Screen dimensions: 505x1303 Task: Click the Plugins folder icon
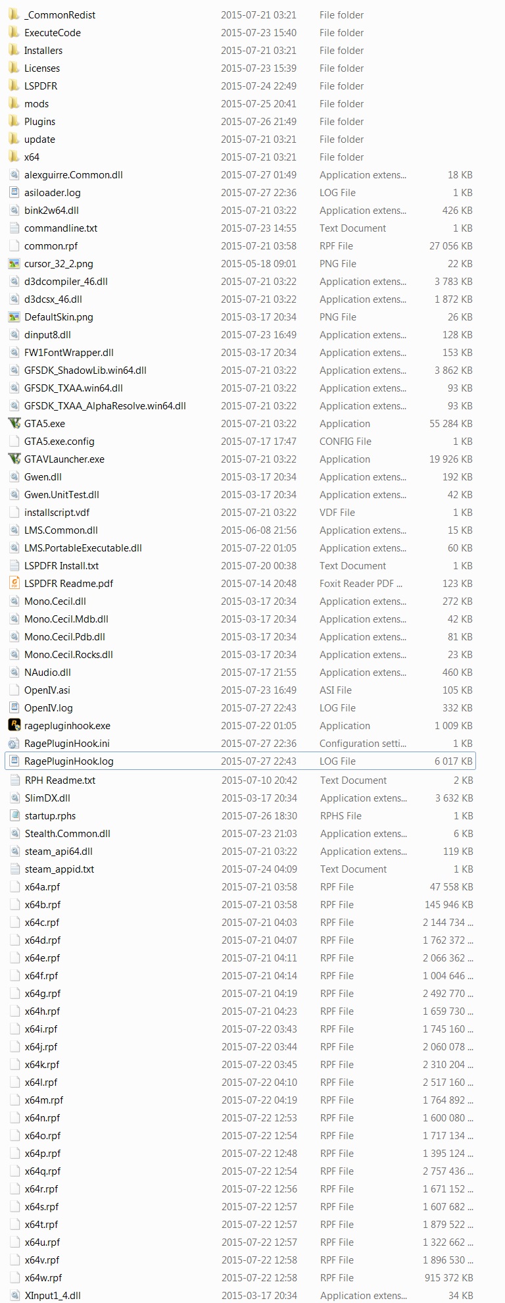[x=14, y=121]
